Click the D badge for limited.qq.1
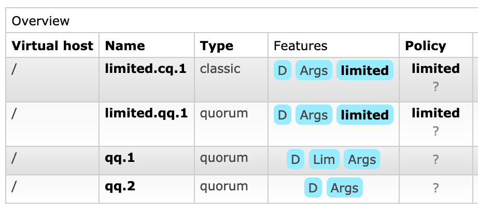Image resolution: width=478 pixels, height=210 pixels. coord(282,115)
